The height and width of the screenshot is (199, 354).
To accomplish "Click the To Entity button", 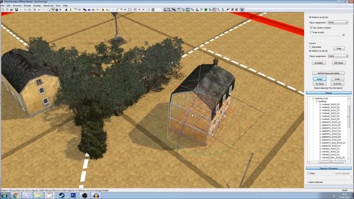I will pos(337,83).
